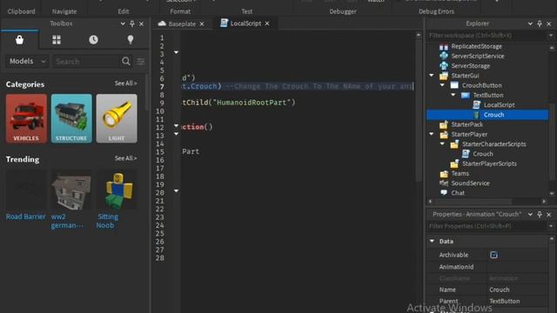557x313 pixels.
Task: Collapse the StarterGui tree node
Action: 432,76
